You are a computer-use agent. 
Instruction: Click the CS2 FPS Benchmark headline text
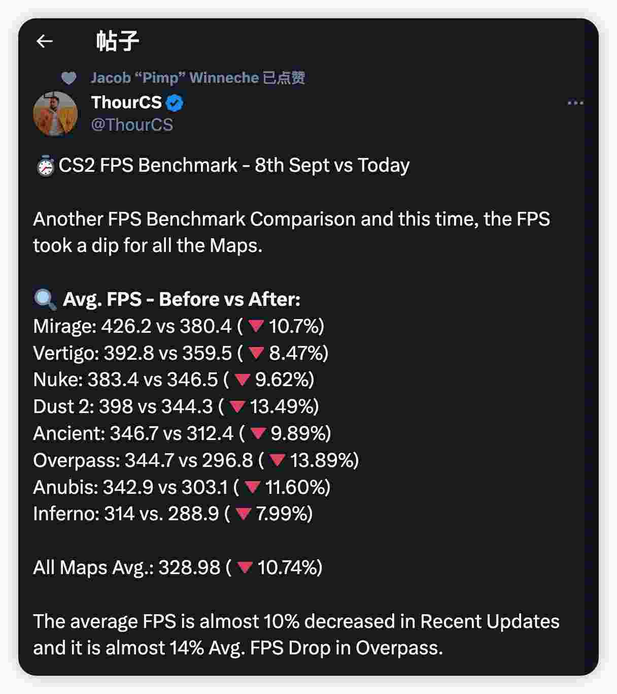tap(234, 166)
